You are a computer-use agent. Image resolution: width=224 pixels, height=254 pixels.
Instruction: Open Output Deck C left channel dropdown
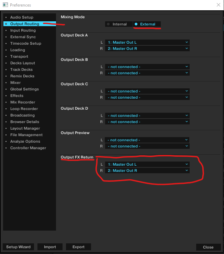click(147, 91)
